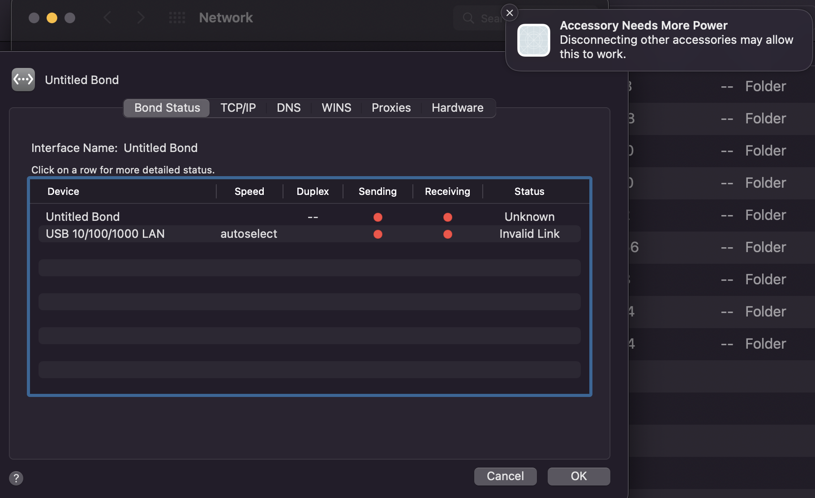Screen dimensions: 815x498
Task: Open the help question mark button
Action: tap(16, 478)
